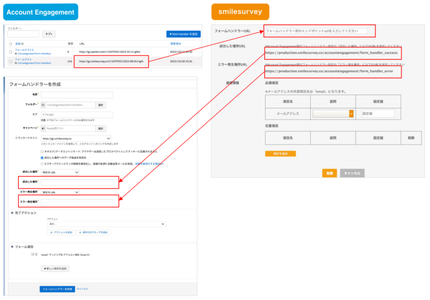Click the フォームハンドラーを作成 button
Screen dimensions: 430x300
(x=57, y=289)
